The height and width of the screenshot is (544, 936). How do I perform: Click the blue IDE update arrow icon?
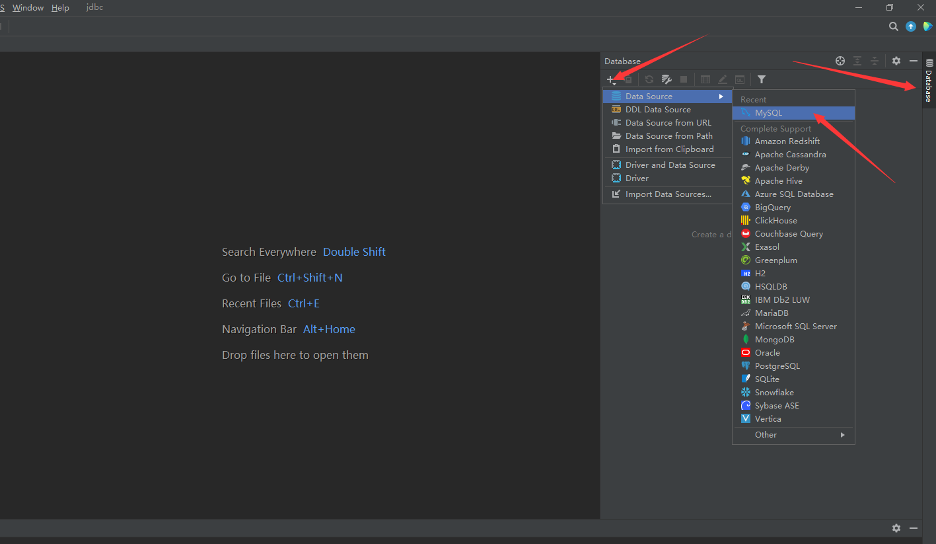point(911,26)
